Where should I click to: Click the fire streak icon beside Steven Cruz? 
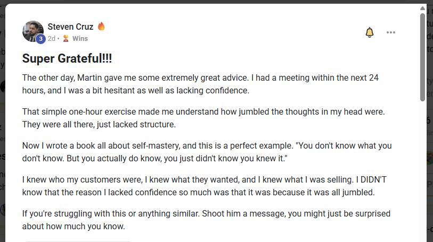click(x=101, y=26)
